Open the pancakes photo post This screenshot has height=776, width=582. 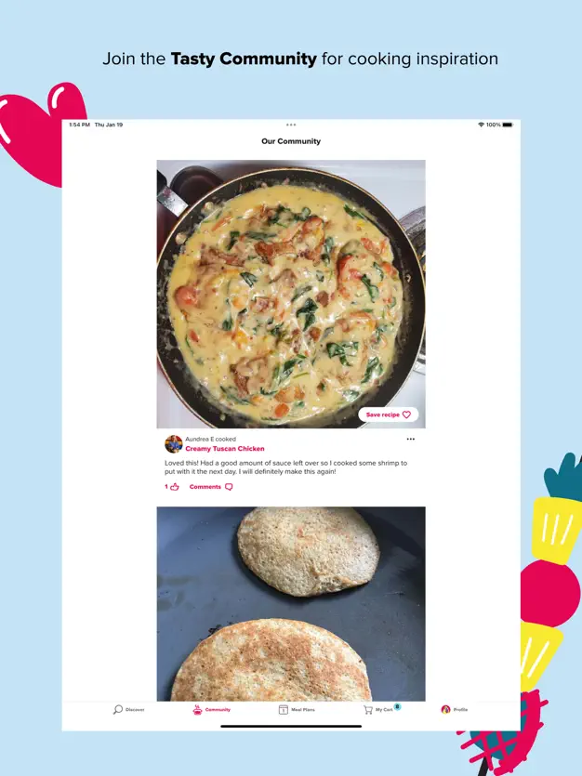[x=291, y=604]
